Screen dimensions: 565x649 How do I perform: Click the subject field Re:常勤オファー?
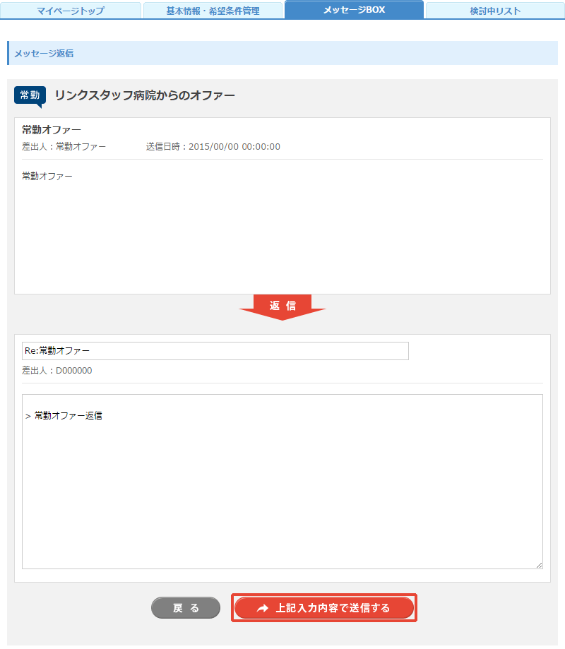coord(215,350)
